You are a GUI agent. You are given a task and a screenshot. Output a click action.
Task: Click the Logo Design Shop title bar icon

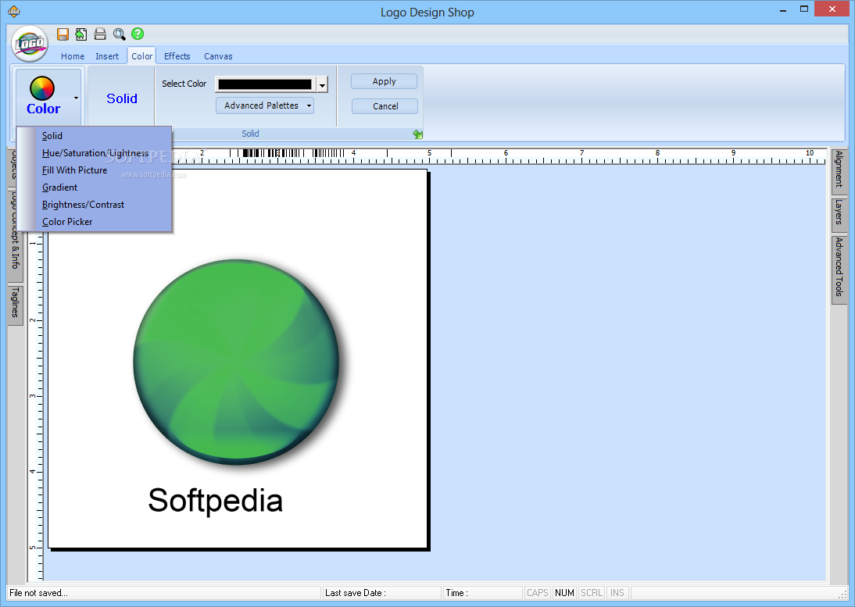(14, 11)
